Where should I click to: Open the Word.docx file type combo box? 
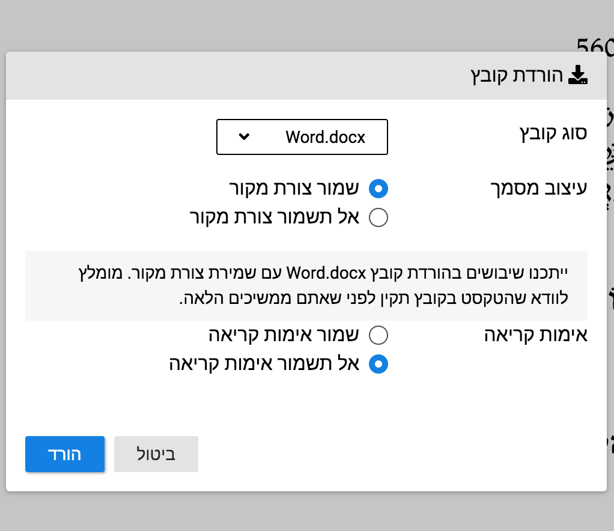(302, 137)
